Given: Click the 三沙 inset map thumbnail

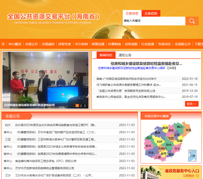Looking at the screenshot, I should click(x=192, y=155).
